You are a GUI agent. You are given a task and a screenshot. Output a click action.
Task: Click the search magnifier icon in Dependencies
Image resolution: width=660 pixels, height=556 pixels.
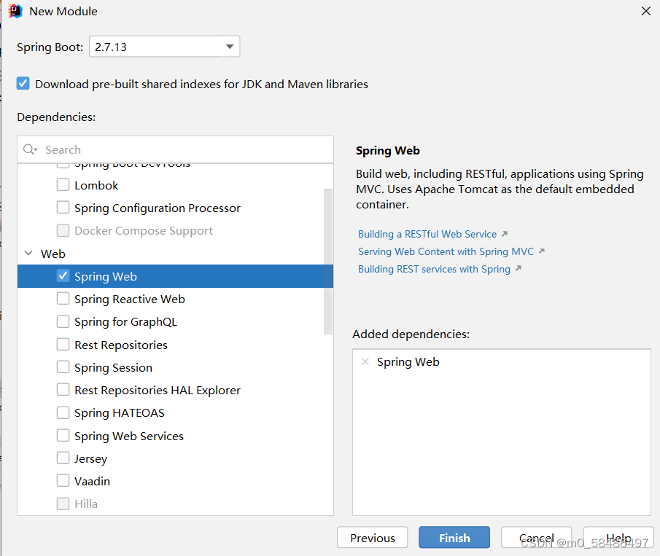28,149
